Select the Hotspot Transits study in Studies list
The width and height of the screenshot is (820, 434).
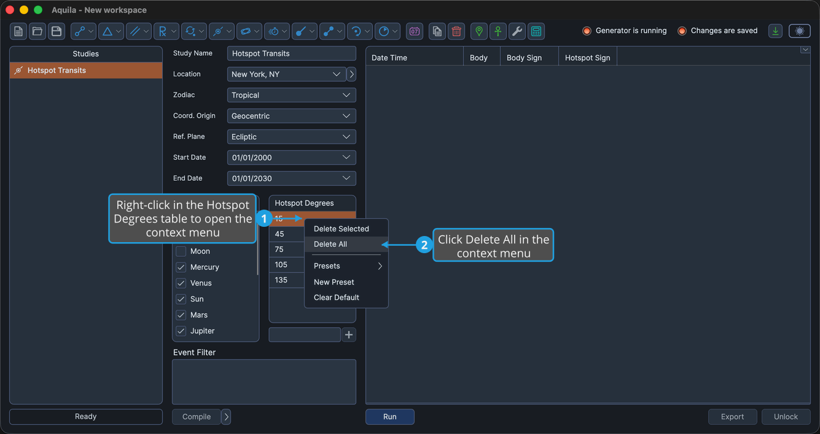86,70
